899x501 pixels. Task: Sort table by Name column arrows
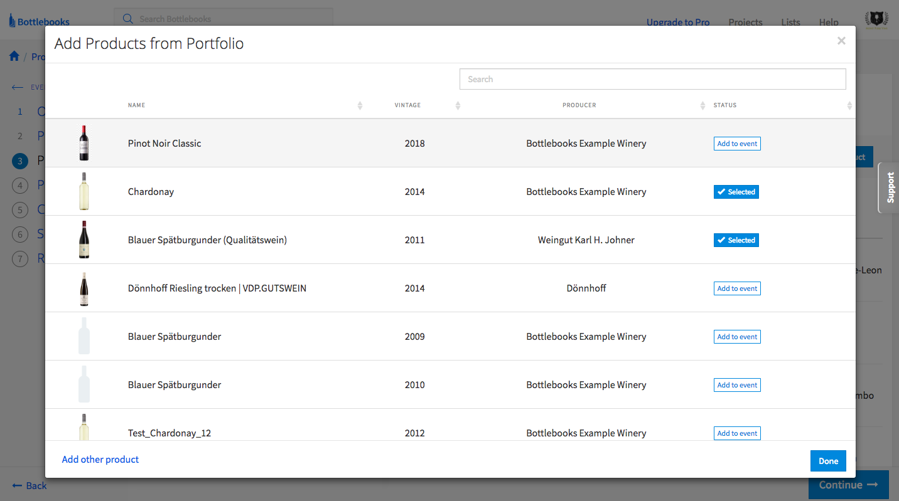tap(360, 105)
